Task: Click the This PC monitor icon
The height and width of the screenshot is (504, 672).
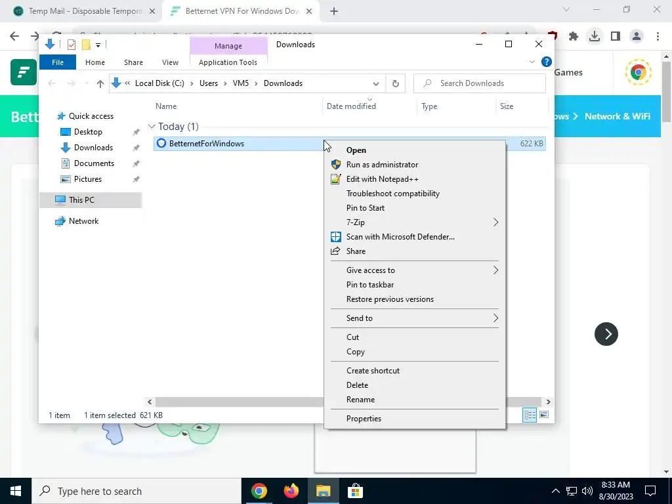Action: point(60,200)
